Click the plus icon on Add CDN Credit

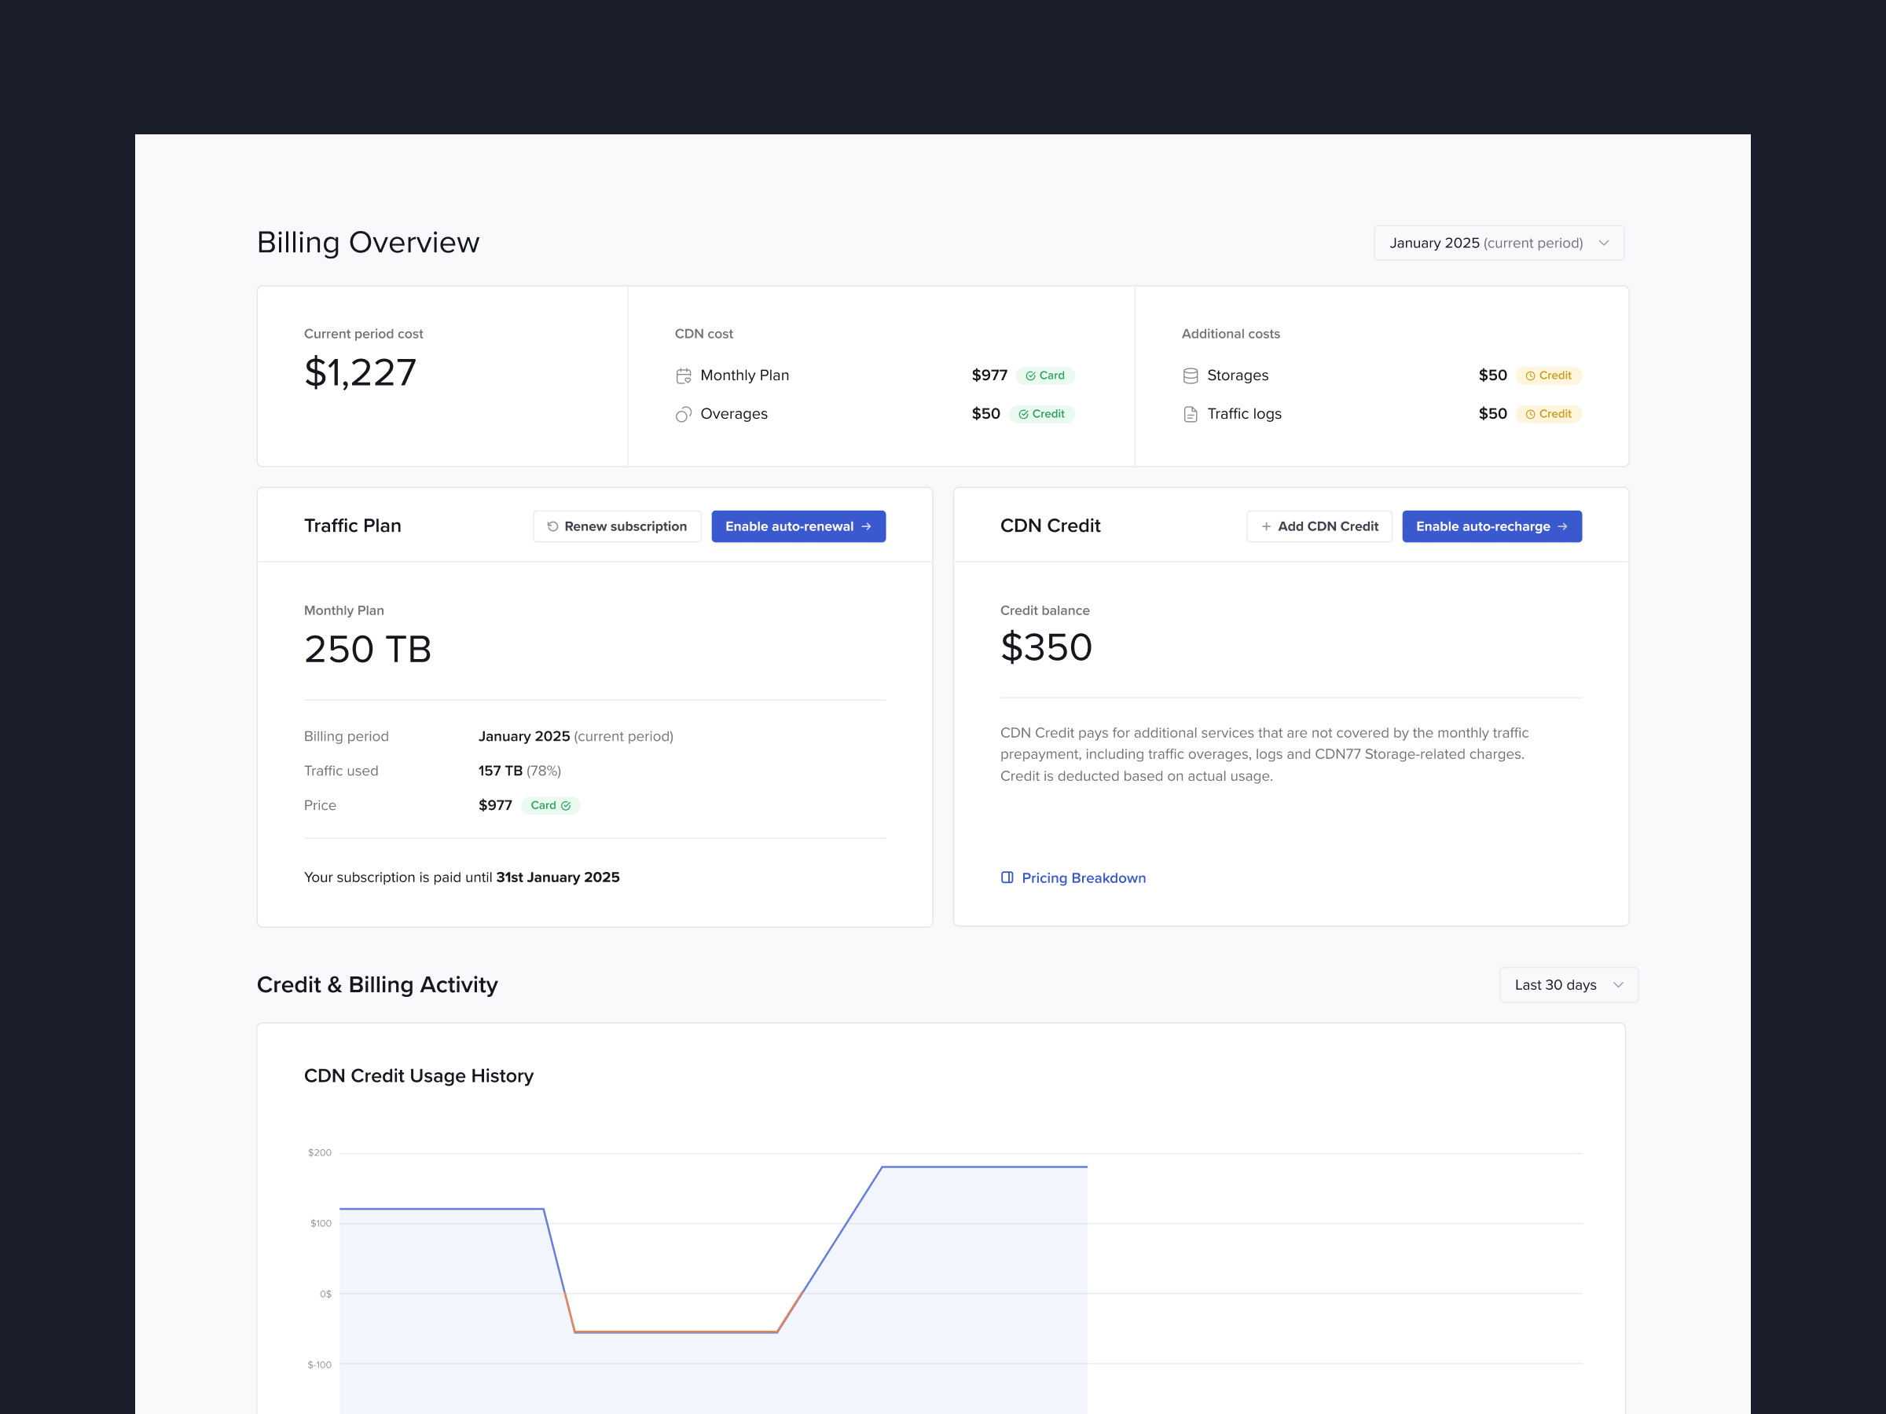point(1267,526)
